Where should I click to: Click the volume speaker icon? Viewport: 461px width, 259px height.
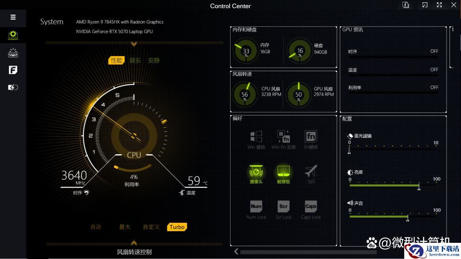pyautogui.click(x=350, y=203)
